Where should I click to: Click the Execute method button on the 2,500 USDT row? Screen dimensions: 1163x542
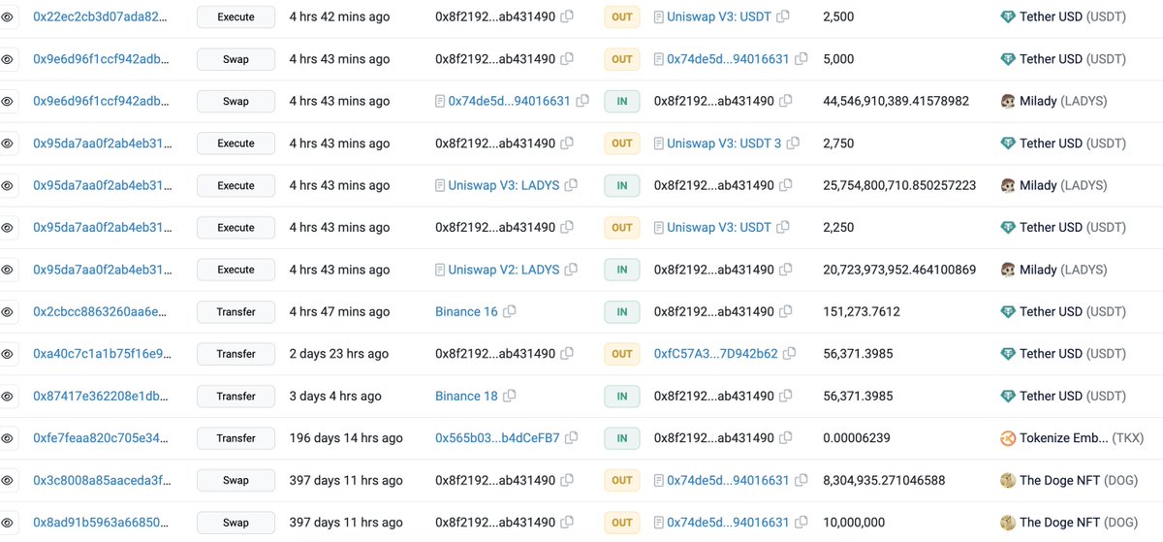point(236,16)
